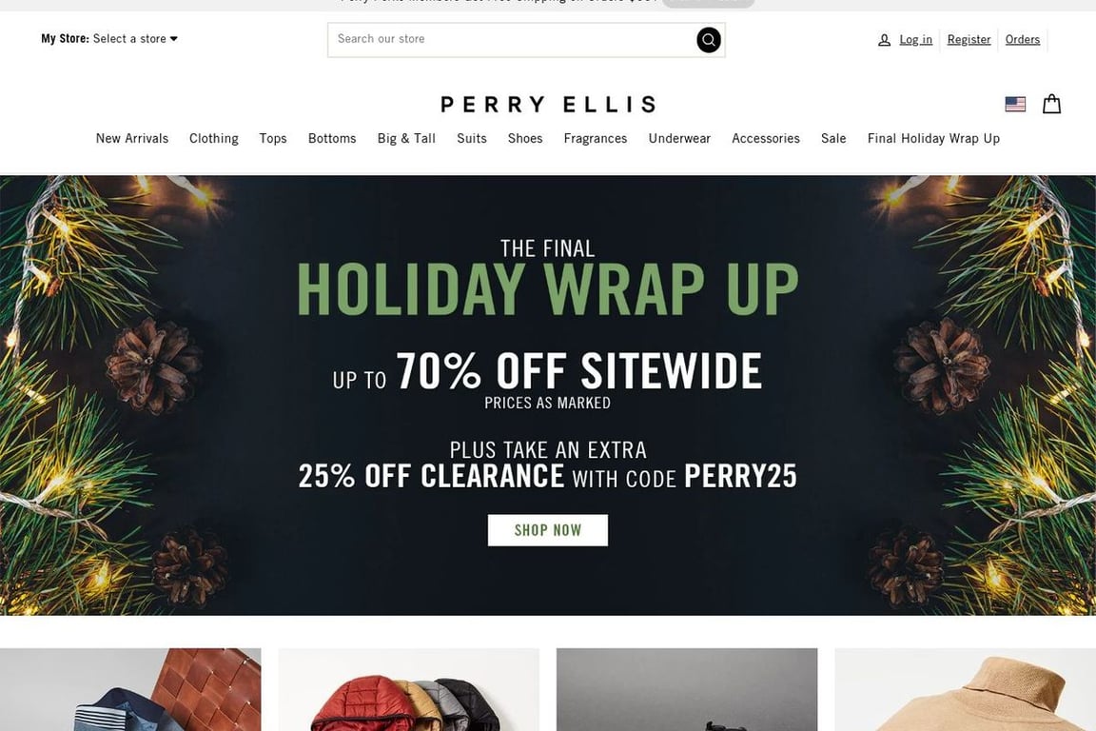The width and height of the screenshot is (1096, 731).
Task: Open the shopping bag cart icon
Action: 1051,105
